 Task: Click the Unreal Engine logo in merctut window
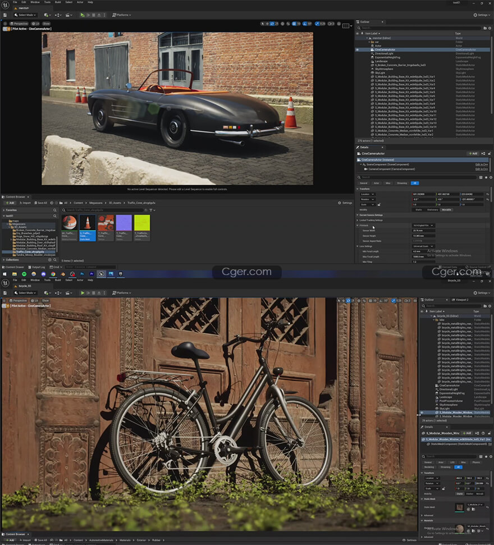coord(5,4)
